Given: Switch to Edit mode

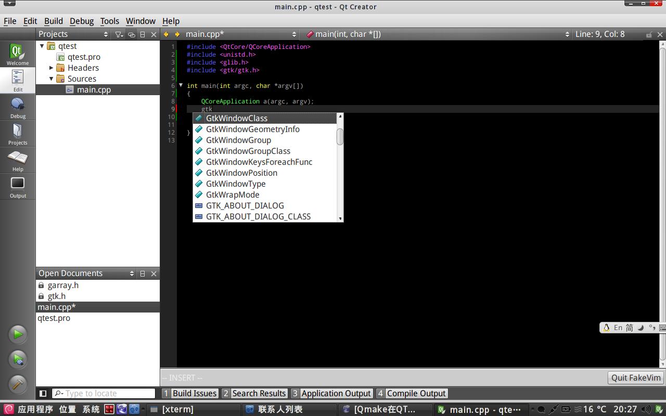Looking at the screenshot, I should click(18, 81).
